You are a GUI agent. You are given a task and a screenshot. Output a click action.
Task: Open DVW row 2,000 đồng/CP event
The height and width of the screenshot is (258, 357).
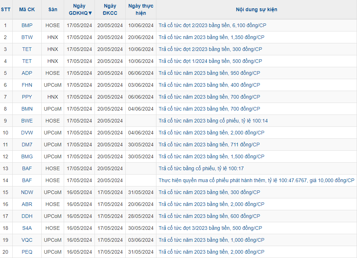click(211, 133)
